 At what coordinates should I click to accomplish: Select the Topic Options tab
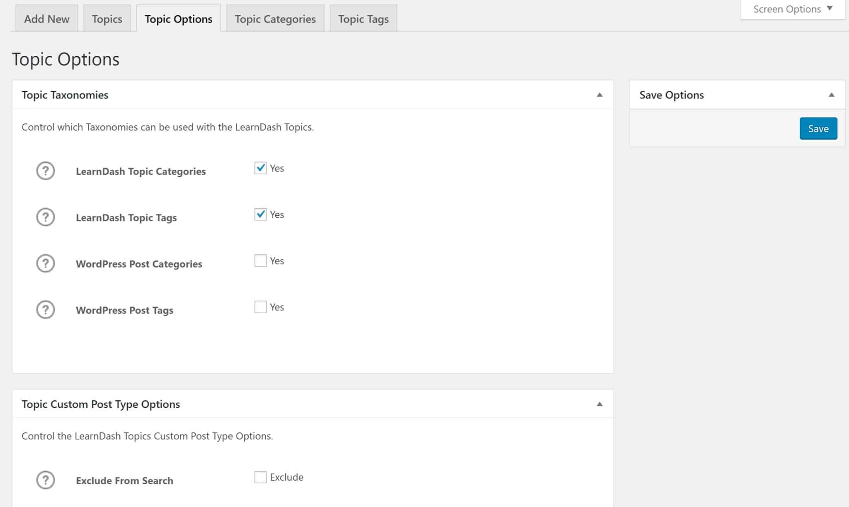[178, 19]
